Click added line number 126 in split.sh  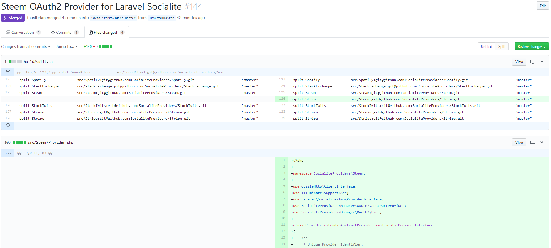click(282, 99)
